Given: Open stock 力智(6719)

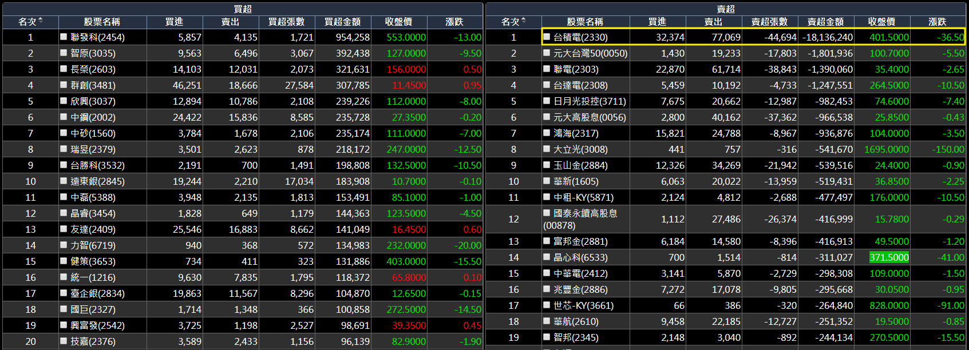Looking at the screenshot, I should pyautogui.click(x=93, y=245).
